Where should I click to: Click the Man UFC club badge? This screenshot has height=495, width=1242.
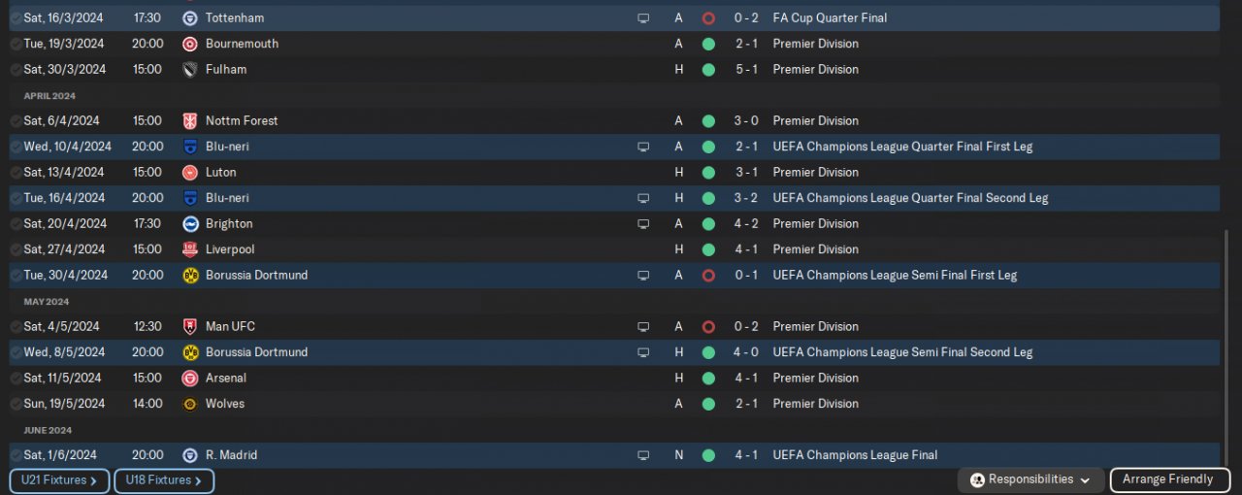190,327
